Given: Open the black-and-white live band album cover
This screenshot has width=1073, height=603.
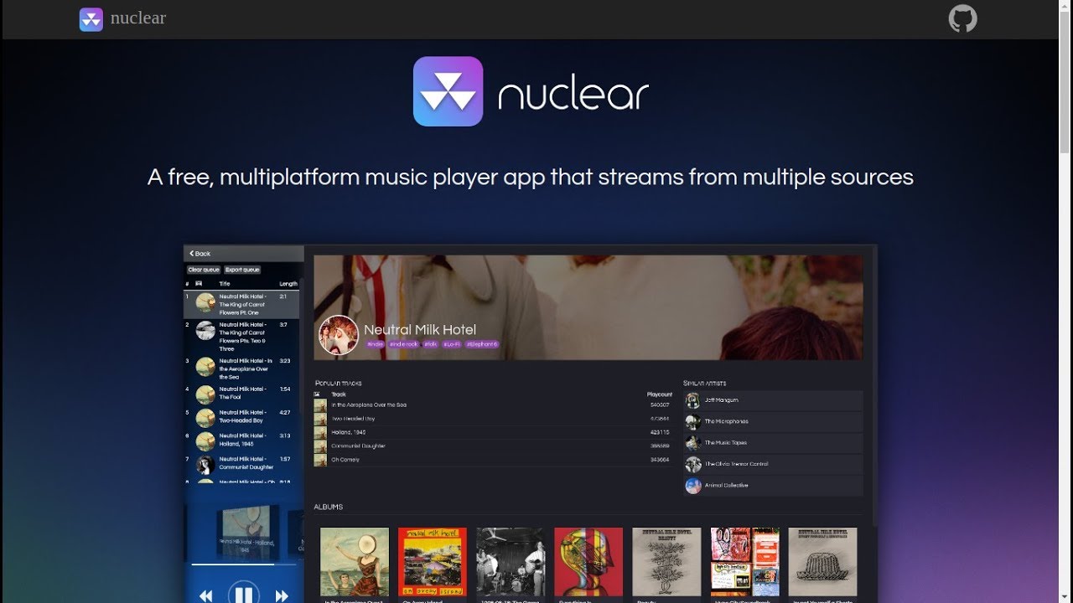Looking at the screenshot, I should click(511, 561).
